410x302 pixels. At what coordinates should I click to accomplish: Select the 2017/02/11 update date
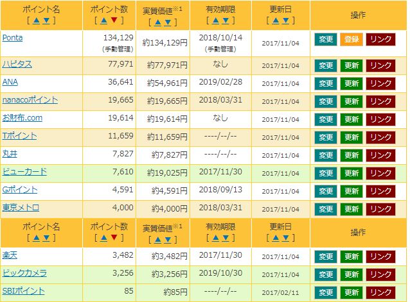click(280, 292)
